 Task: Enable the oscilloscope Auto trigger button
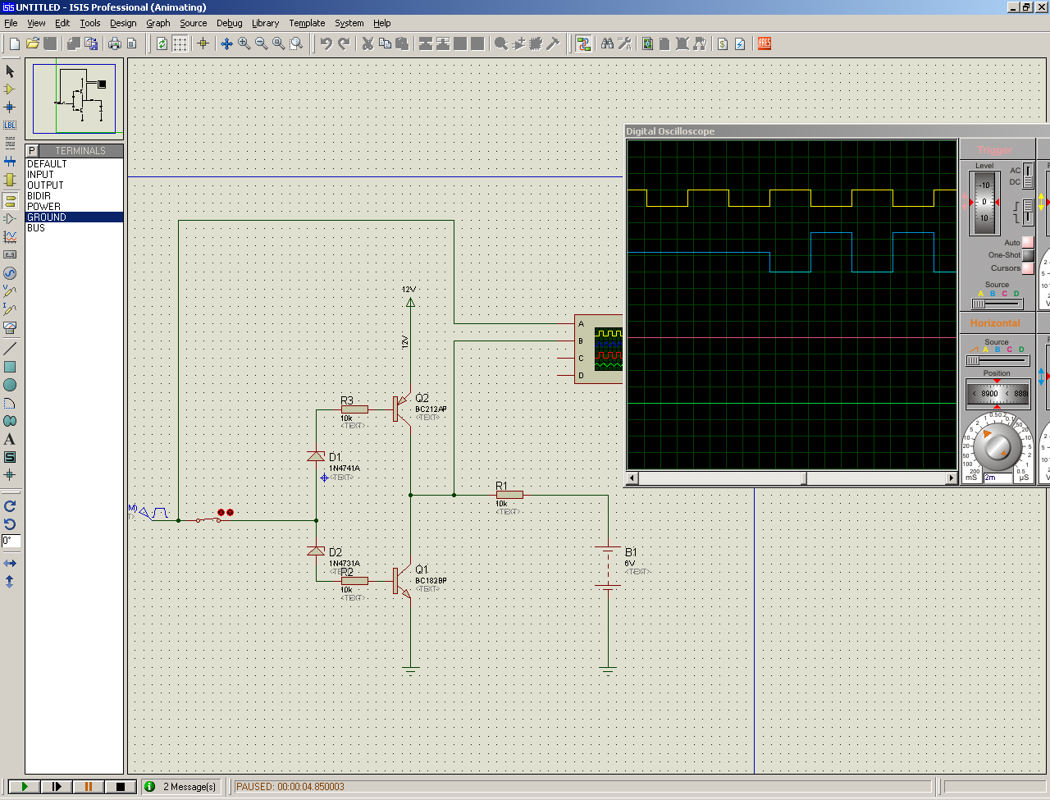(x=1028, y=243)
